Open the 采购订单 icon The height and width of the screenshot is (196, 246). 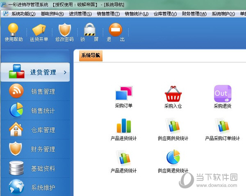[124, 93]
